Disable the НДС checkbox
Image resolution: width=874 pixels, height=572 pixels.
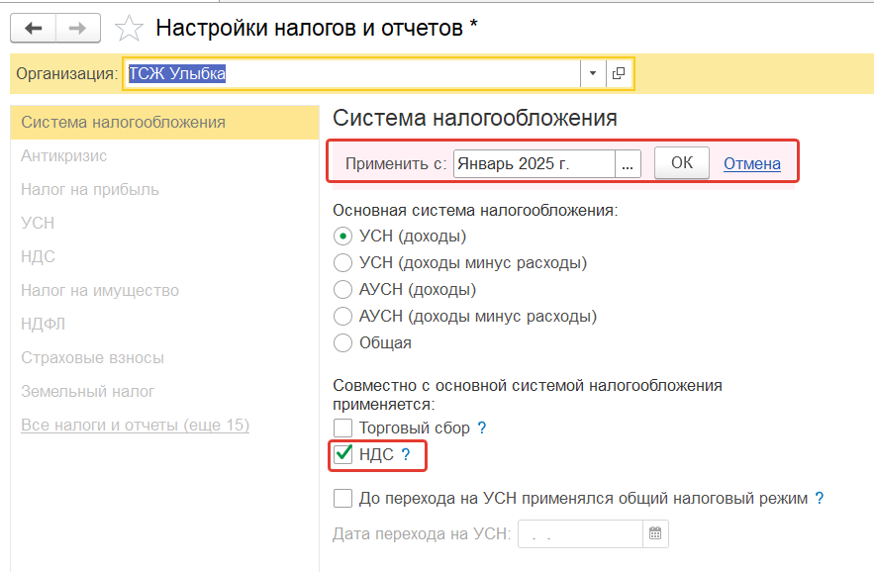point(343,454)
